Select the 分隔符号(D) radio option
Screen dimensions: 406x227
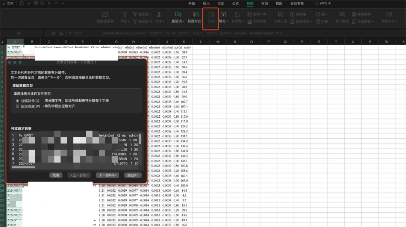click(17, 101)
